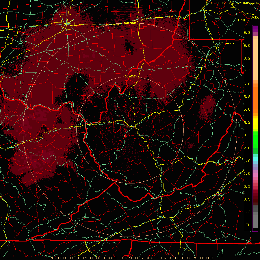Click the 2.6 legend value

pos(247,148)
